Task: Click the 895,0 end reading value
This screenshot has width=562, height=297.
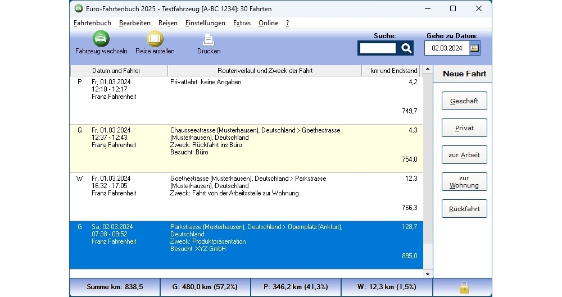Action: (x=409, y=256)
